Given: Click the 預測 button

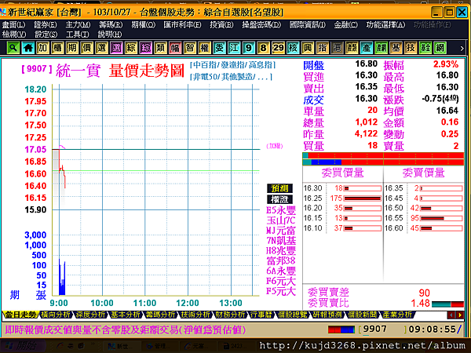Looking at the screenshot, I should point(279,188).
